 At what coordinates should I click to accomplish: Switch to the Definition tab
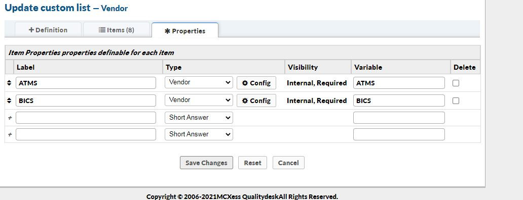pos(48,30)
